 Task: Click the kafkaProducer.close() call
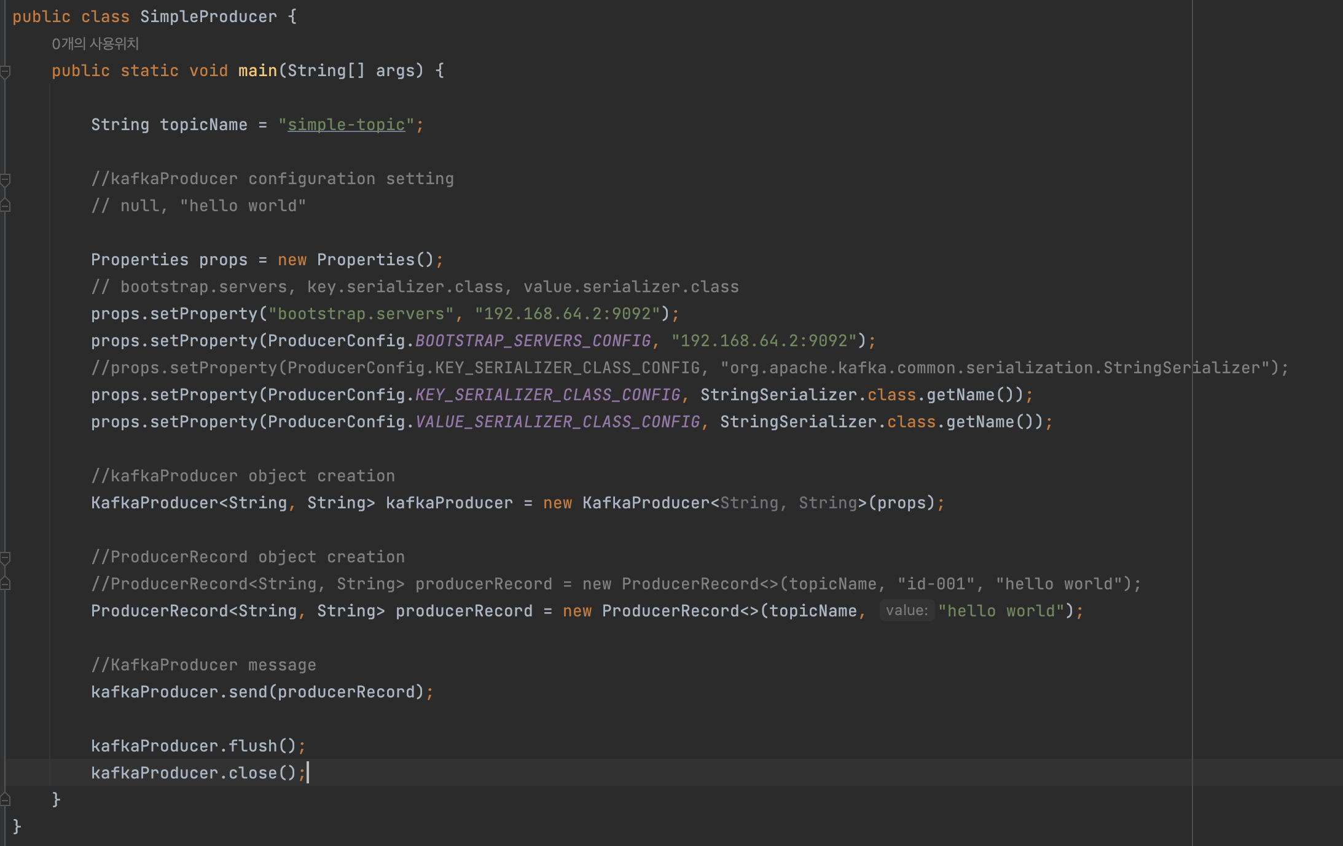pos(194,773)
